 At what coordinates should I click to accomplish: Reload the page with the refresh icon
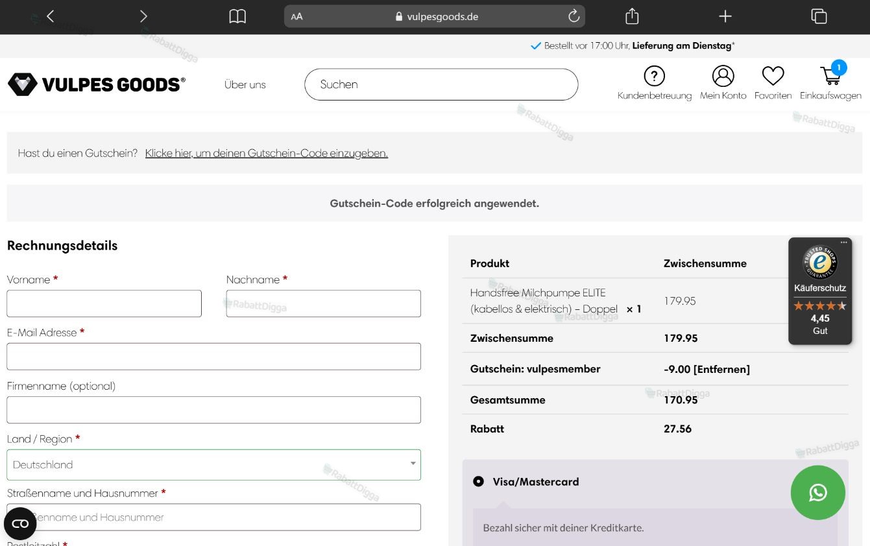tap(574, 16)
